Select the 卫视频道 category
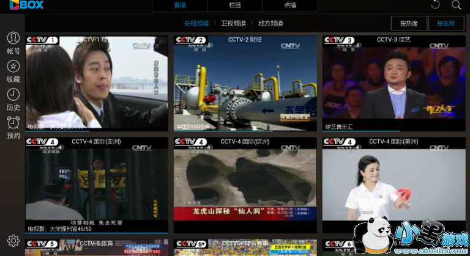 click(x=234, y=23)
